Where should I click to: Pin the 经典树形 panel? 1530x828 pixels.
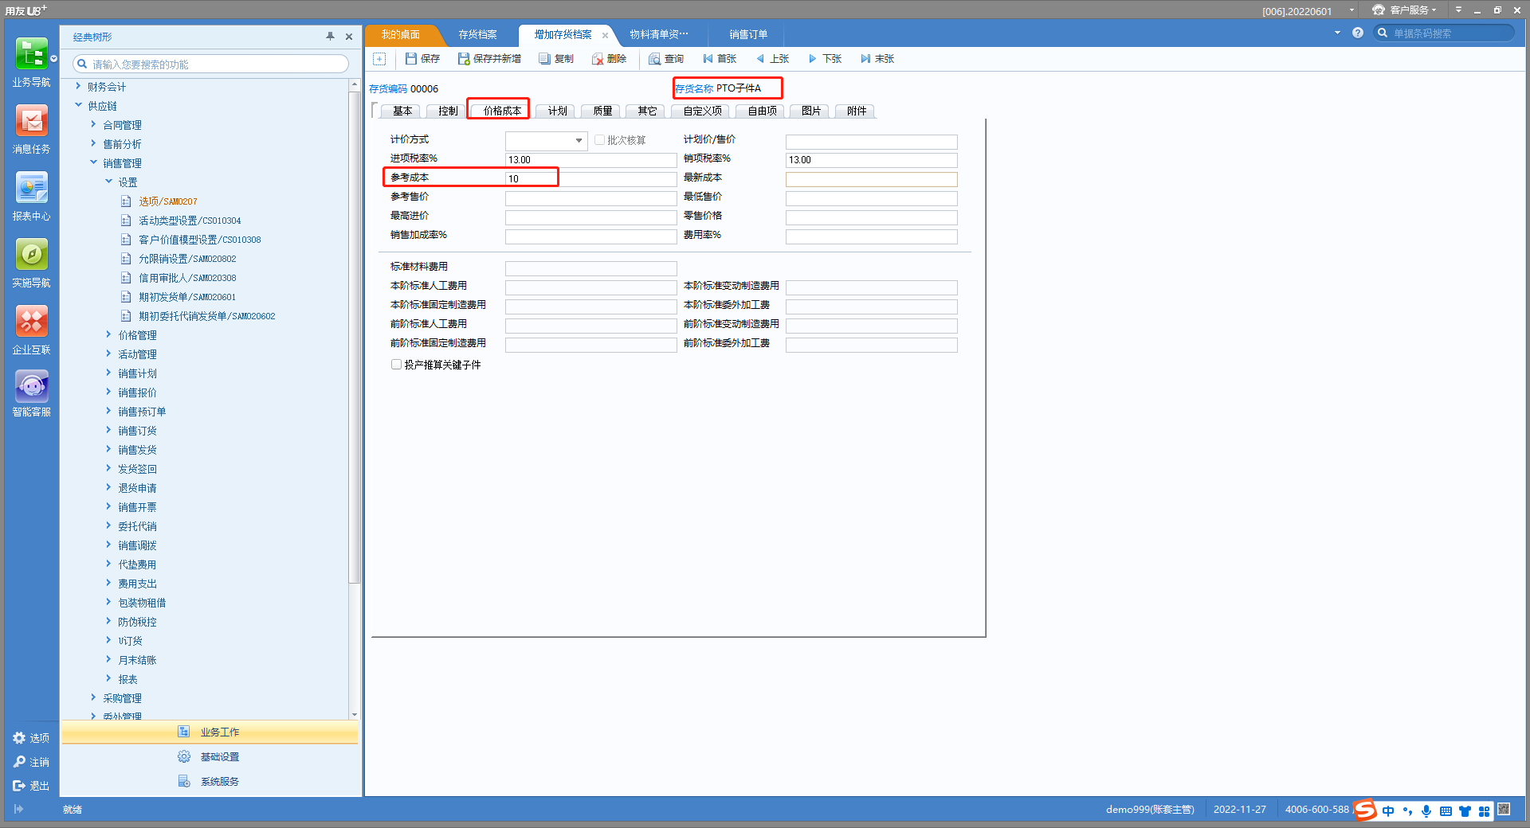point(330,37)
